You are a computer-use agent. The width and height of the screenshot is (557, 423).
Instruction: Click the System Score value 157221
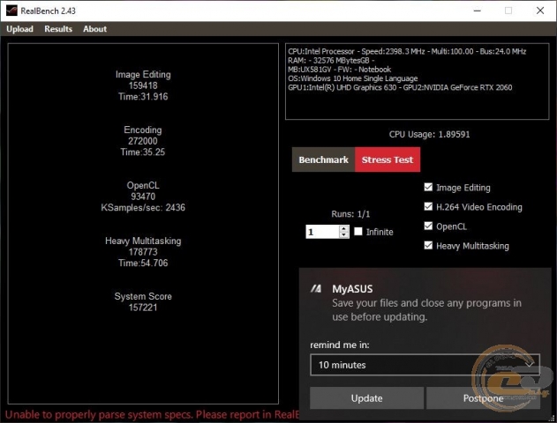[143, 308]
